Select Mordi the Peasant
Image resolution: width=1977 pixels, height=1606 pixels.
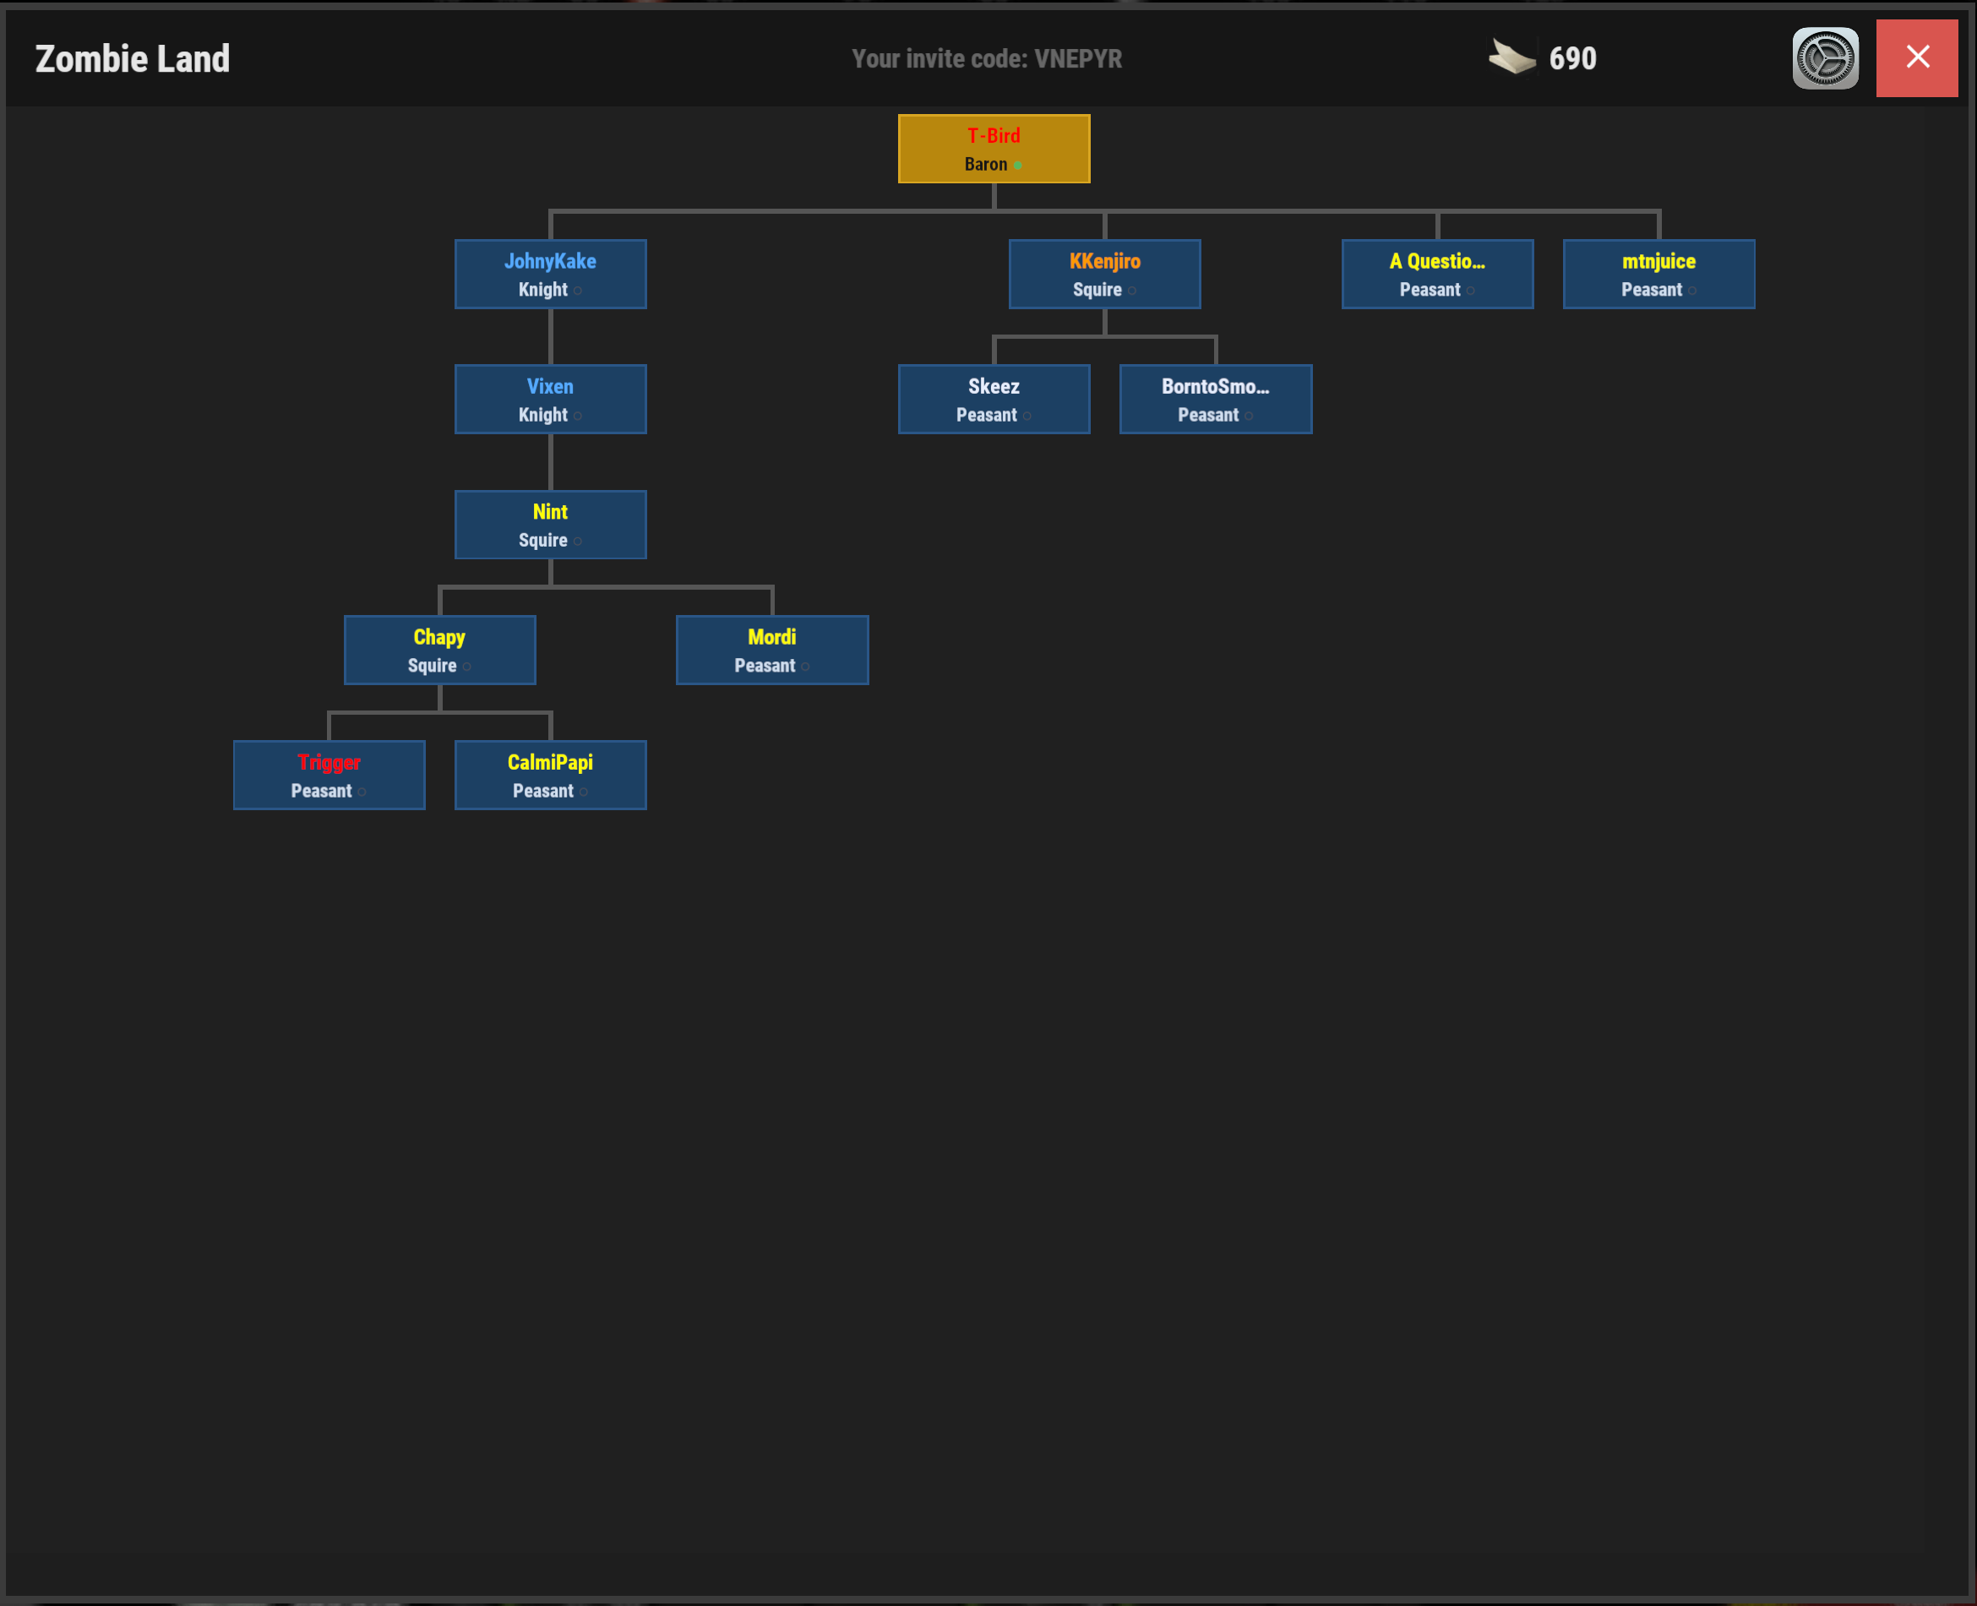771,650
